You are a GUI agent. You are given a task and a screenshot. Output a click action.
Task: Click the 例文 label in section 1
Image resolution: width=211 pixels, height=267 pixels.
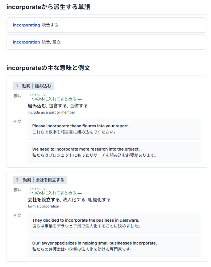pyautogui.click(x=17, y=122)
